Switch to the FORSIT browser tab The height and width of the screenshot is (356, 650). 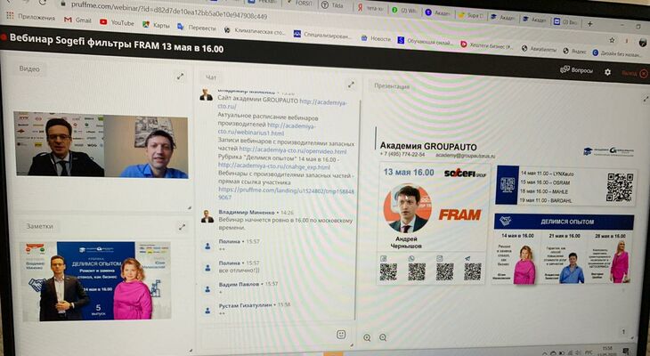coord(300,3)
